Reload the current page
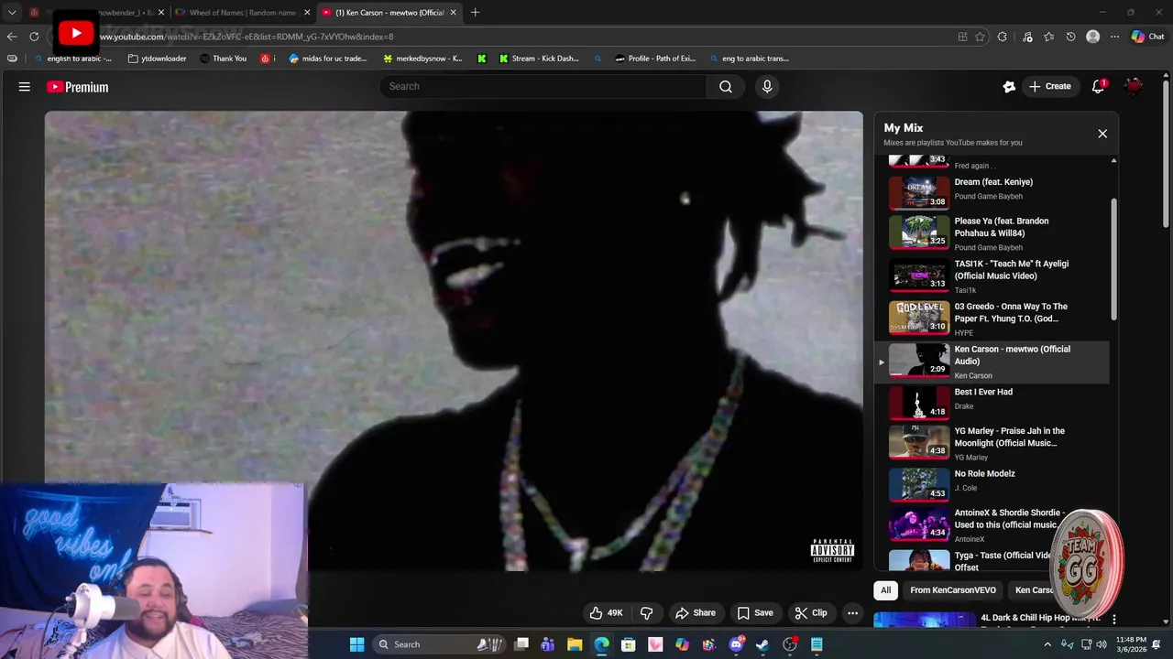The height and width of the screenshot is (659, 1173). click(34, 37)
